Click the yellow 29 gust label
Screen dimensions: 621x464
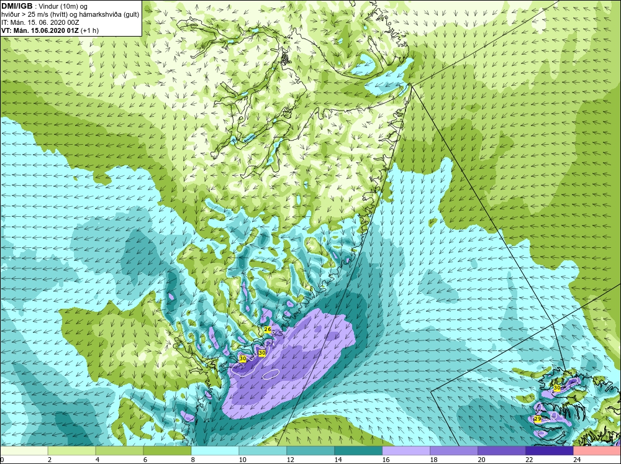pyautogui.click(x=538, y=419)
